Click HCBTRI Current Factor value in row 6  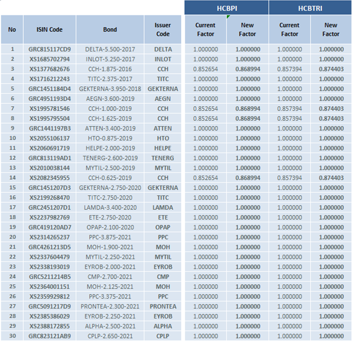pyautogui.click(x=289, y=99)
